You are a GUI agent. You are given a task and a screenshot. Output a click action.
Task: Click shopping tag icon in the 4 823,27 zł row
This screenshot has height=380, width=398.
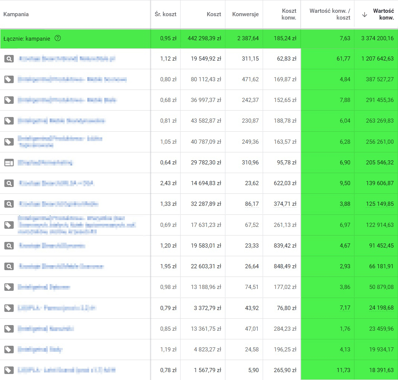pyautogui.click(x=9, y=350)
